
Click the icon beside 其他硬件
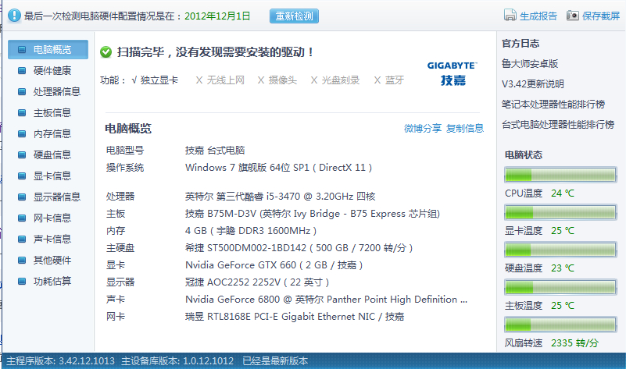point(22,261)
